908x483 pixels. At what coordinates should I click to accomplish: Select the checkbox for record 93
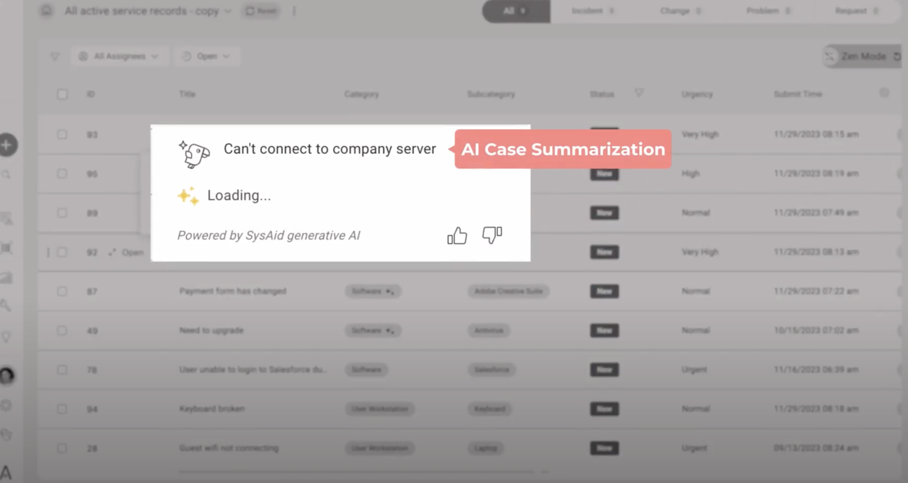tap(62, 134)
